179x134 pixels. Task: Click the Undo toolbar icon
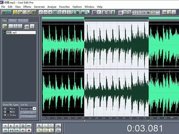pyautogui.click(x=41, y=12)
